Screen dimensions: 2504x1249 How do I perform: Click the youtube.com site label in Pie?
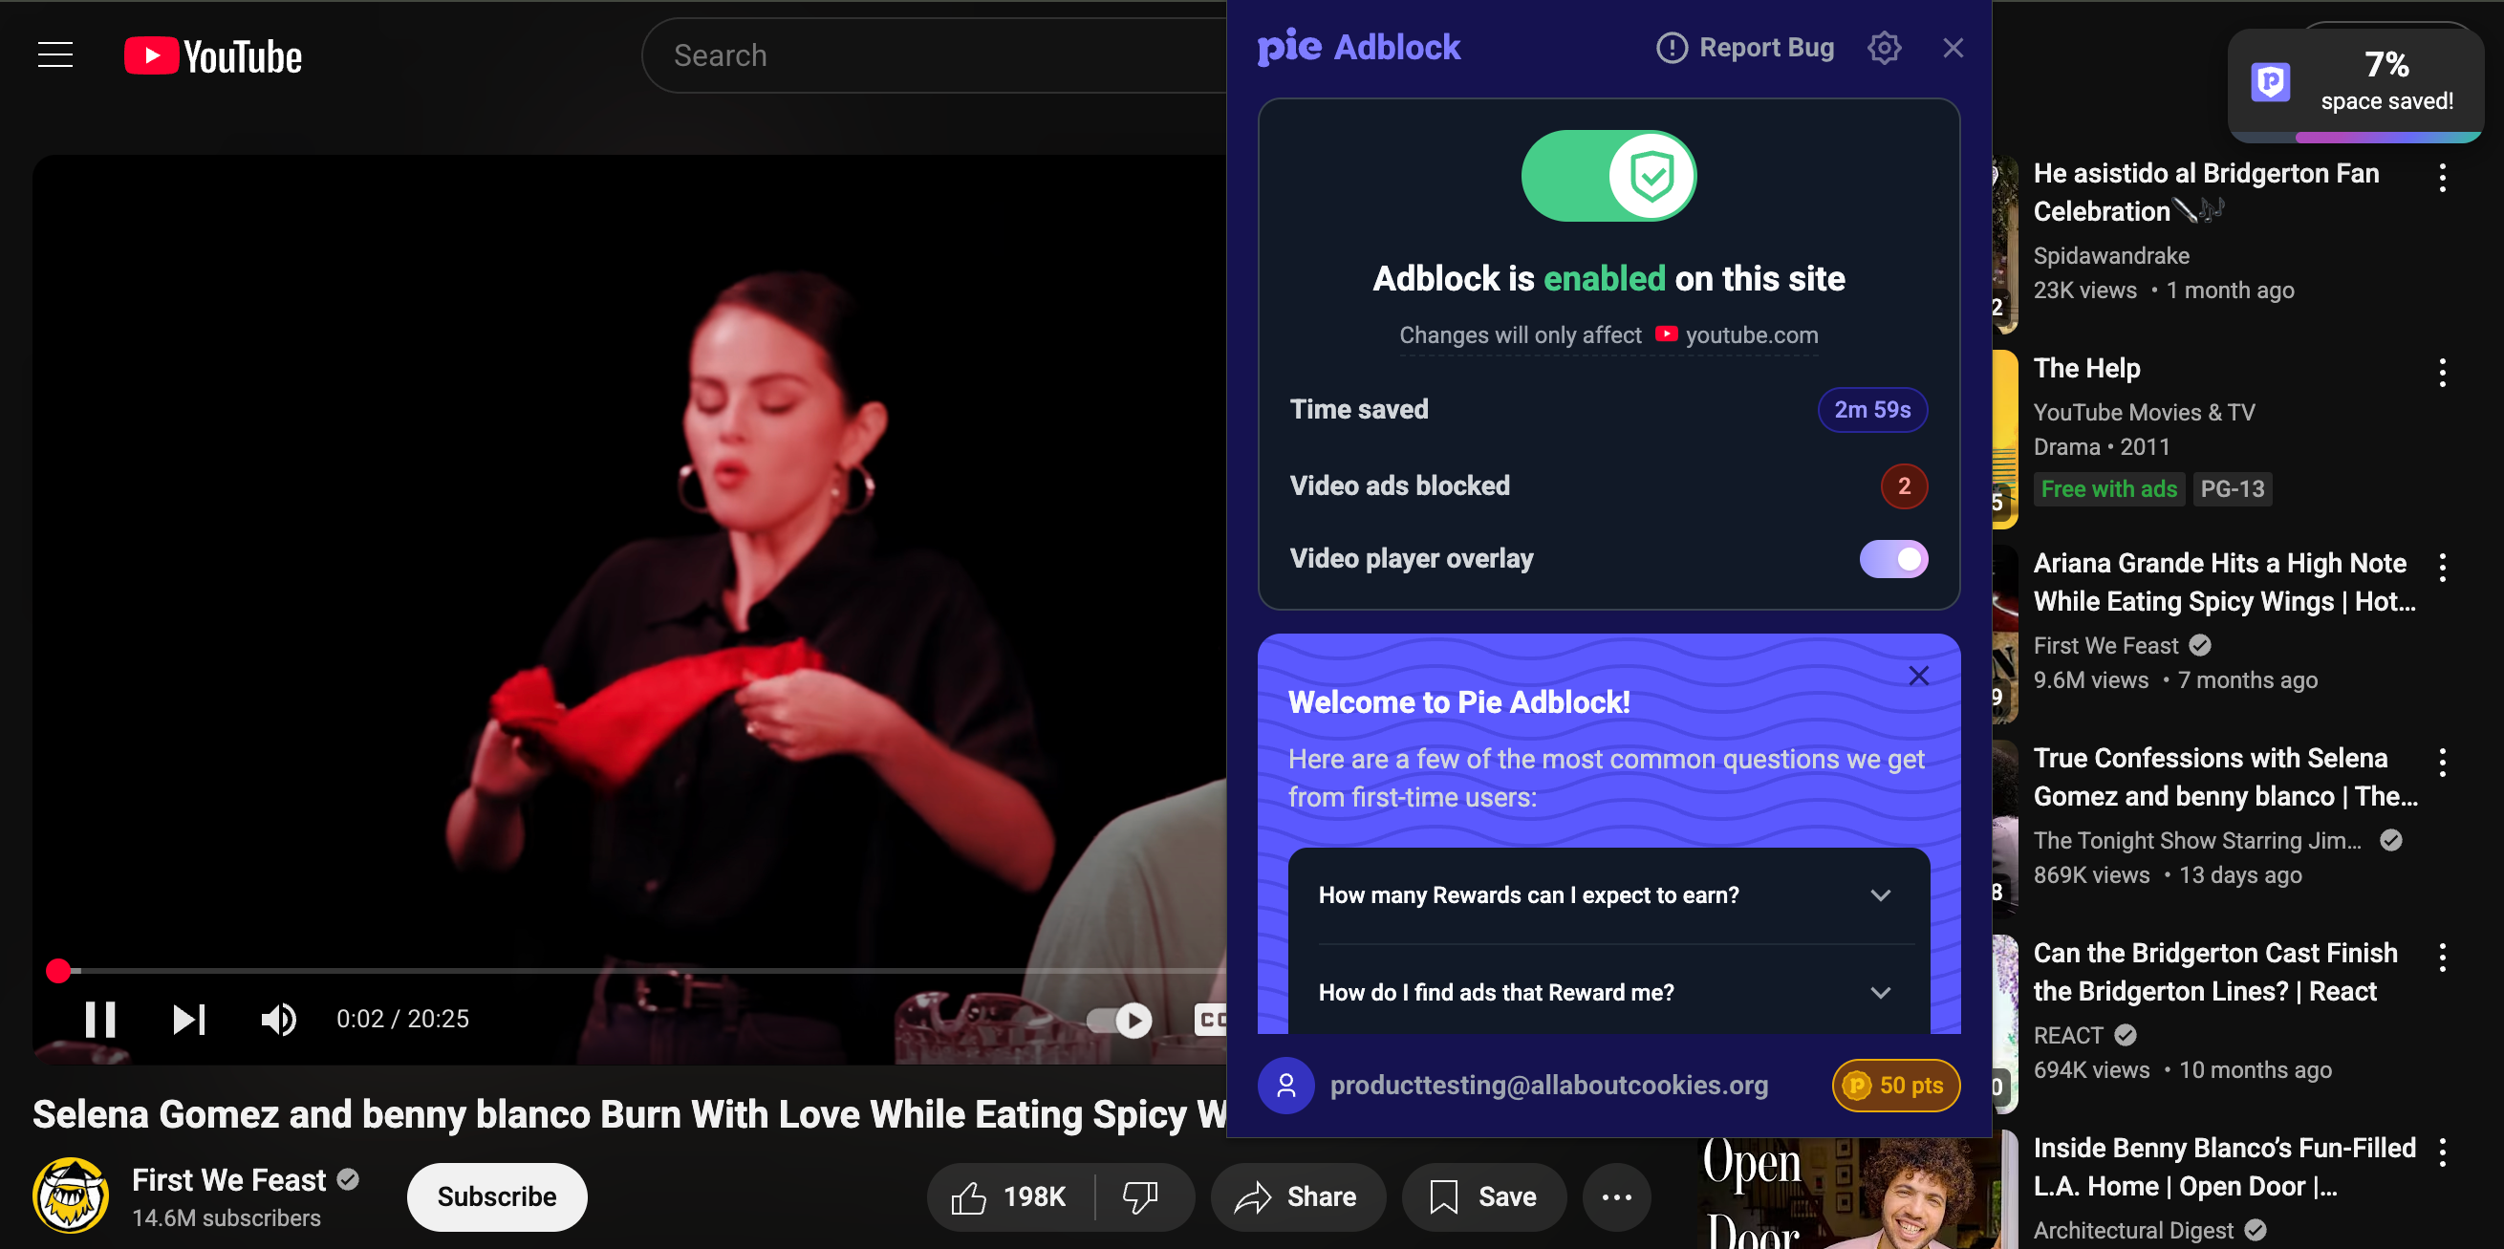pos(1751,335)
